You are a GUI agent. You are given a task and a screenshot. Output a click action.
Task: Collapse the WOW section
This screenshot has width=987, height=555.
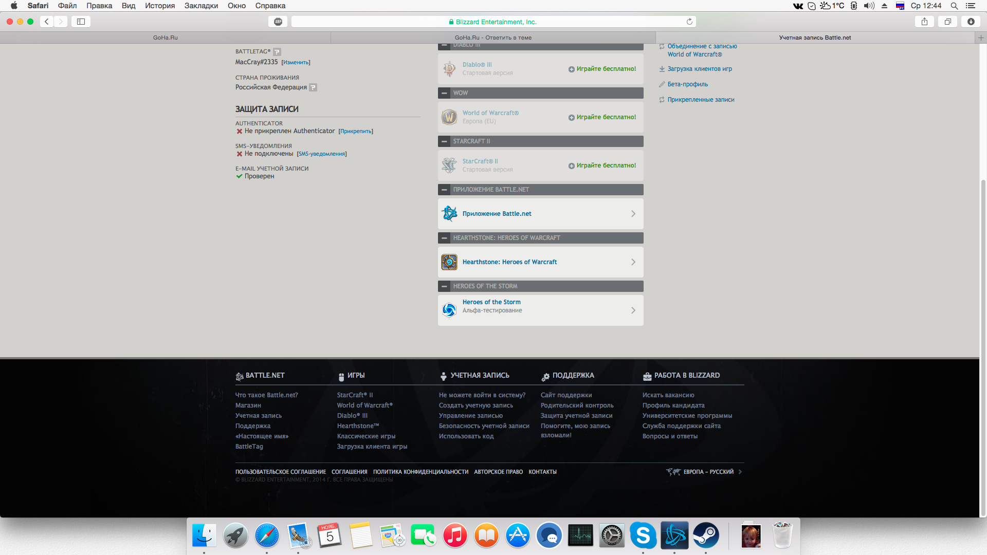[x=444, y=93]
